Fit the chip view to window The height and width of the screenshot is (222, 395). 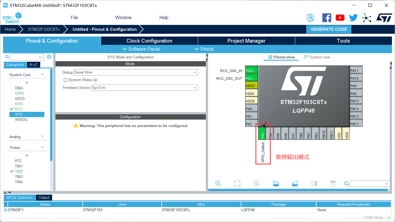tap(237, 184)
